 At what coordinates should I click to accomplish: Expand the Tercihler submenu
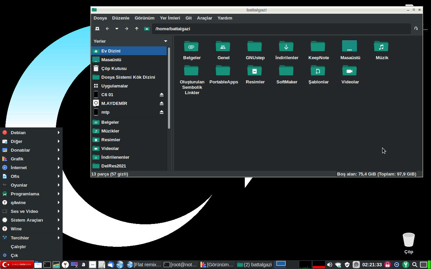click(31, 238)
